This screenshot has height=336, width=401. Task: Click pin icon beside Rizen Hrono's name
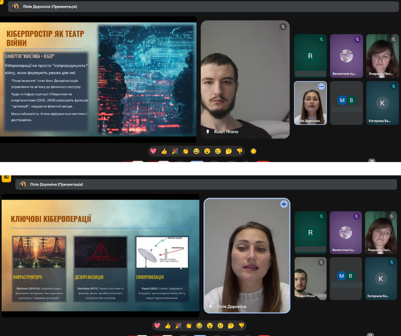(x=208, y=132)
